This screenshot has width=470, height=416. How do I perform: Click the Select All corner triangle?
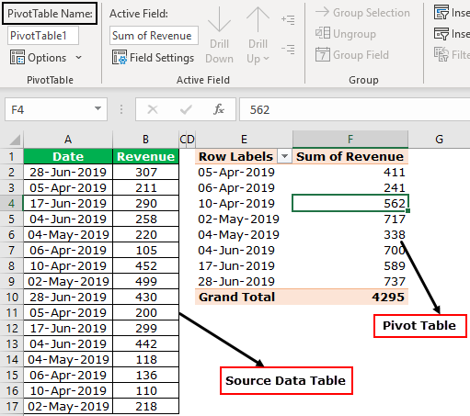[15, 140]
